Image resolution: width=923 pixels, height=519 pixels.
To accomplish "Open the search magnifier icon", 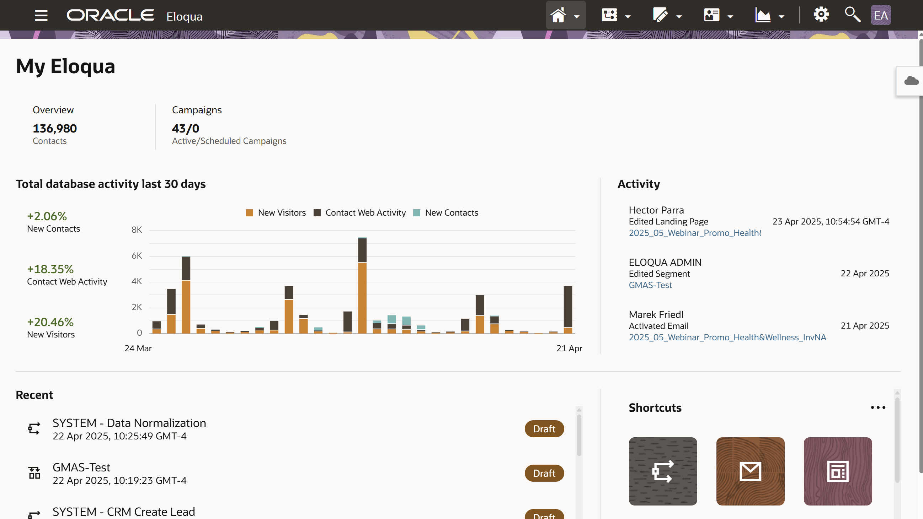I will coord(852,15).
